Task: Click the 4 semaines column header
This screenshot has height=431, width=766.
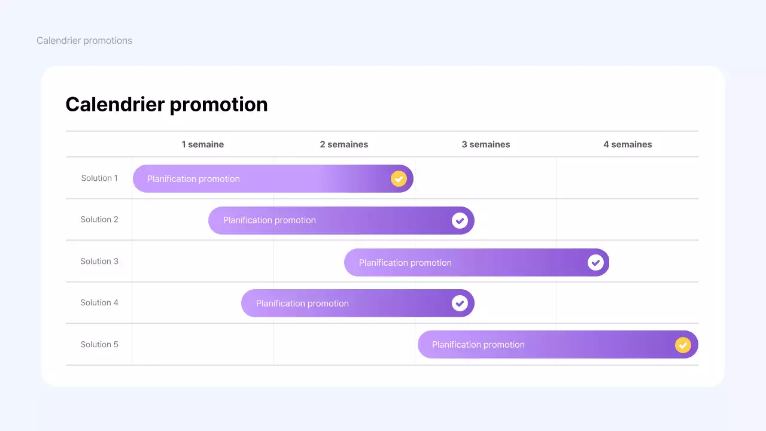Action: click(x=628, y=144)
